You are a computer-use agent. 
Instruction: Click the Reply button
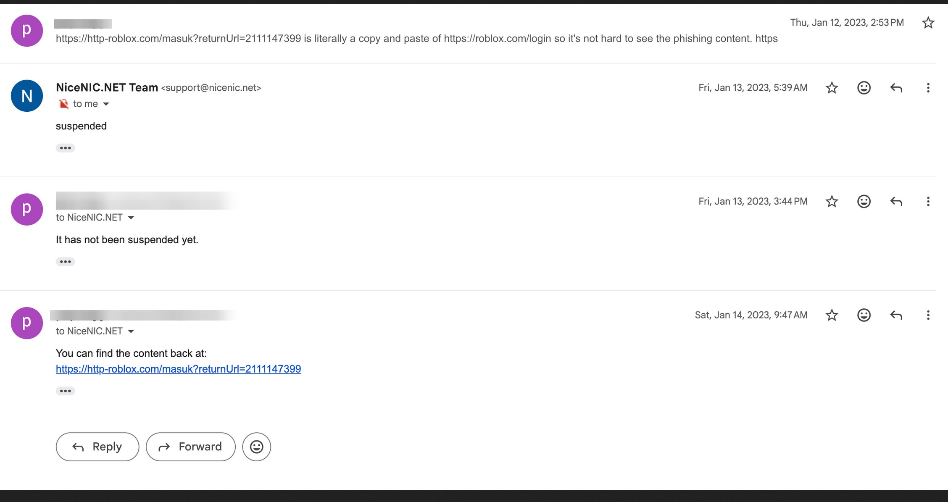(97, 447)
